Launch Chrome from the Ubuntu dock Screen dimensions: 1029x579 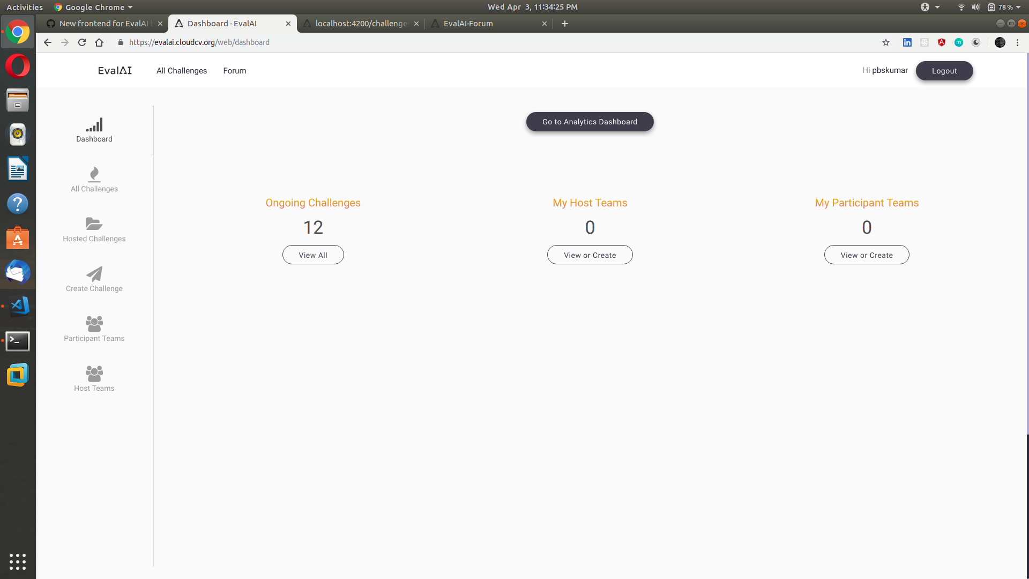18,32
